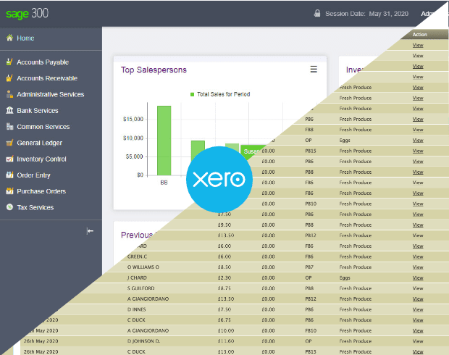Select Administrative Services in sidebar

coord(51,94)
